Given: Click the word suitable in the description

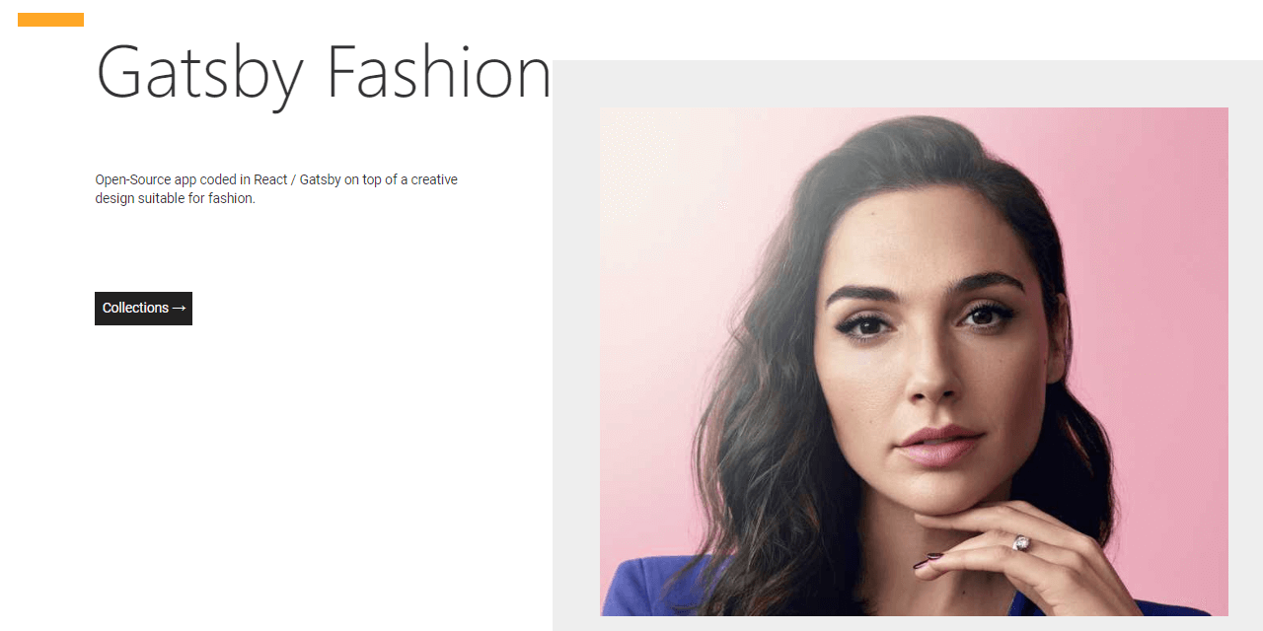Looking at the screenshot, I should [x=161, y=198].
